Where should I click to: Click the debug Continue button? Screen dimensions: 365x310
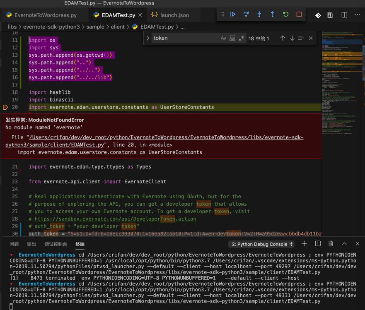(232, 14)
